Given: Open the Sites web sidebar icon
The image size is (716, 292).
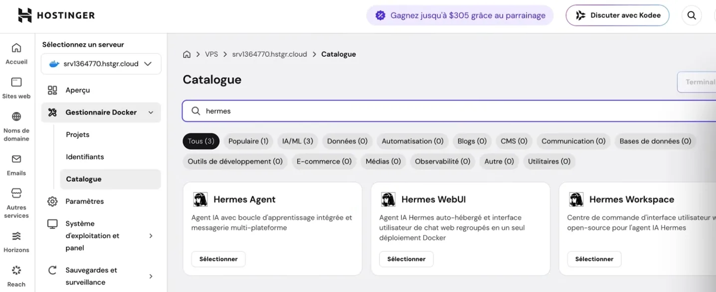Looking at the screenshot, I should point(16,82).
